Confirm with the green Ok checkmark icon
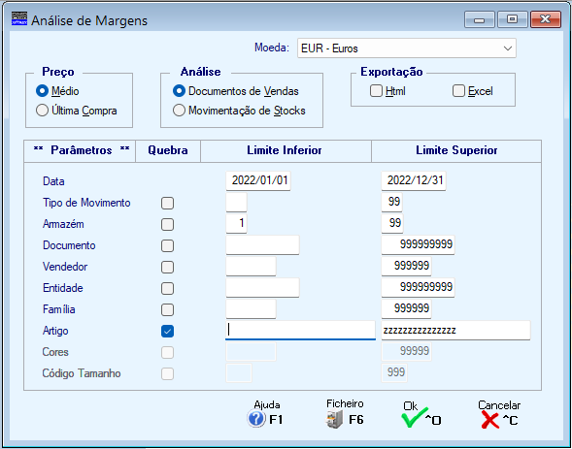Screen dimensions: 572x449 [x=415, y=418]
